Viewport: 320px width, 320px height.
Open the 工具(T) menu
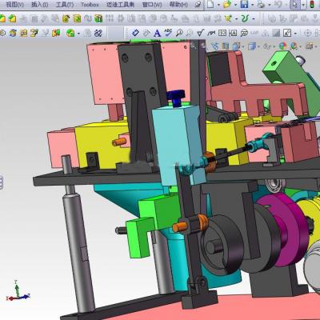click(65, 5)
